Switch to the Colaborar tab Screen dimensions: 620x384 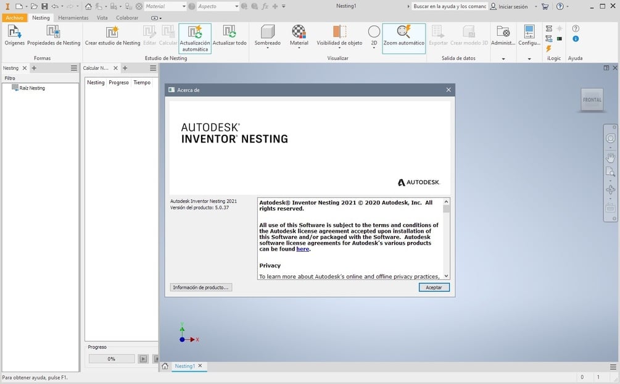pyautogui.click(x=127, y=18)
